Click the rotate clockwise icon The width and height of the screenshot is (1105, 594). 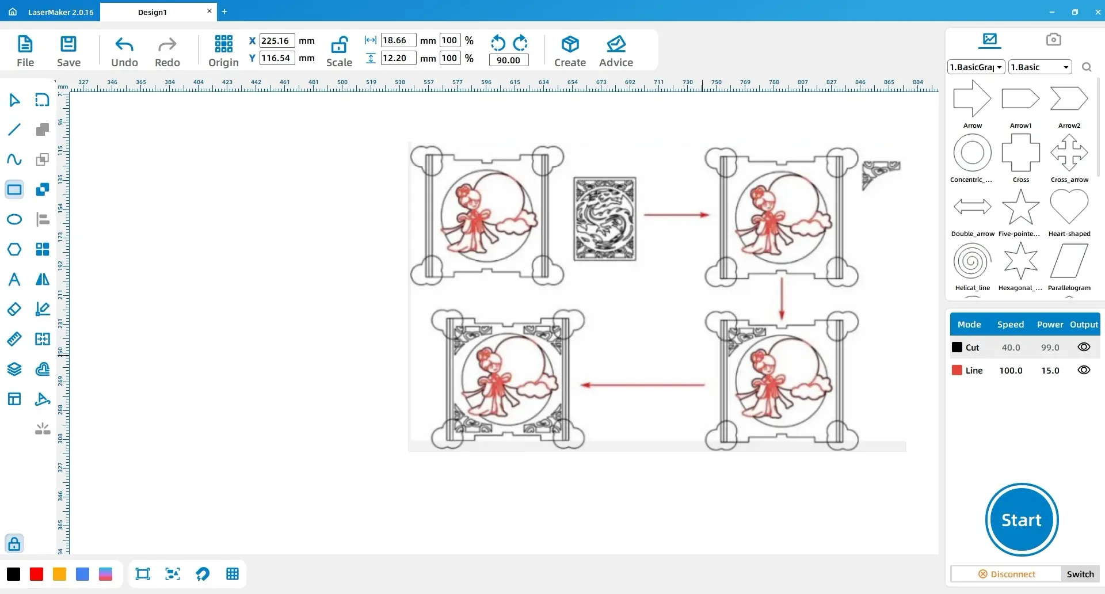520,43
